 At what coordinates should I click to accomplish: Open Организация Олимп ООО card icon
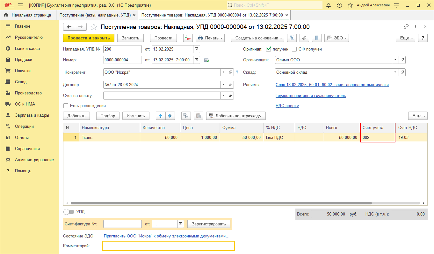402,60
